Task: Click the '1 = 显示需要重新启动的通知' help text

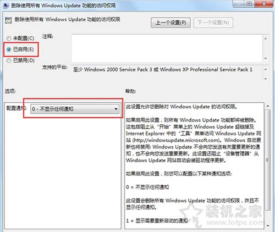Action: click(x=157, y=220)
